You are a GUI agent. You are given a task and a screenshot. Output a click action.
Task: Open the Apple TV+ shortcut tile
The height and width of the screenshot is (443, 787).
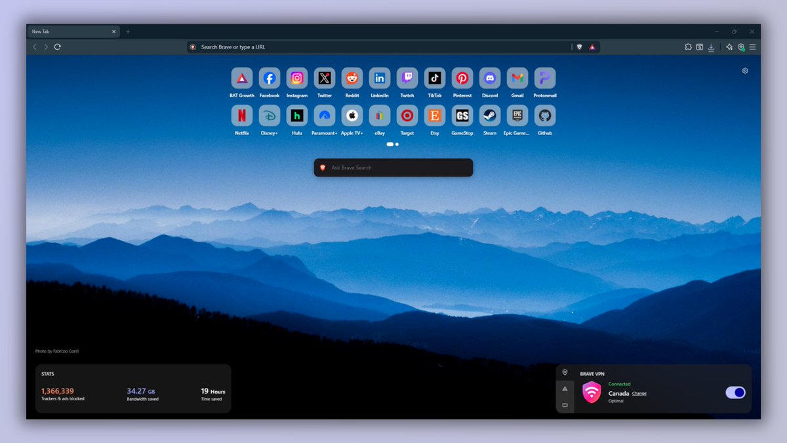click(x=352, y=116)
